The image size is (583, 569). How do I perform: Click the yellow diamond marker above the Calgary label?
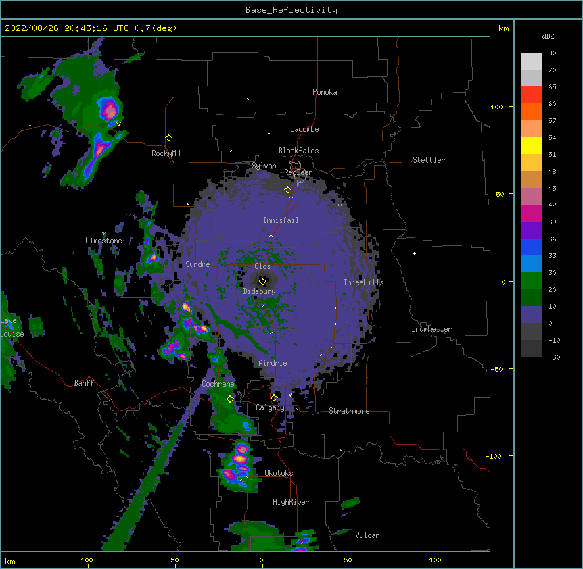tap(275, 398)
